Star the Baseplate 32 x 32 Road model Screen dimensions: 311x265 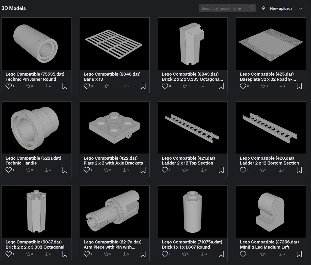tap(262, 86)
